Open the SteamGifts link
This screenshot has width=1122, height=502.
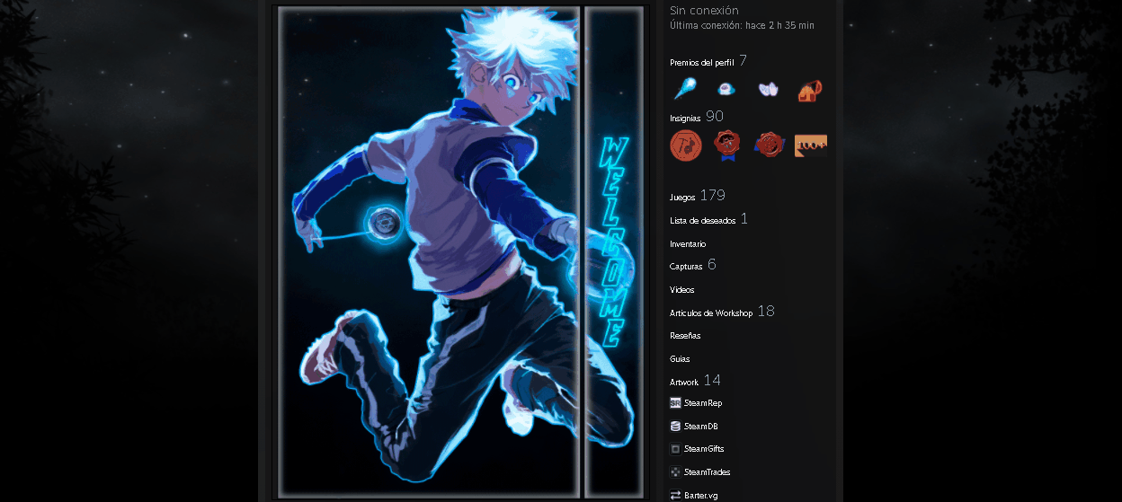tap(704, 449)
